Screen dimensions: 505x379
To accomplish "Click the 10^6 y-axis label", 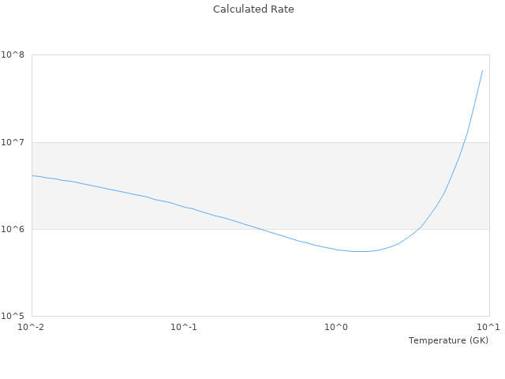I will (15, 229).
